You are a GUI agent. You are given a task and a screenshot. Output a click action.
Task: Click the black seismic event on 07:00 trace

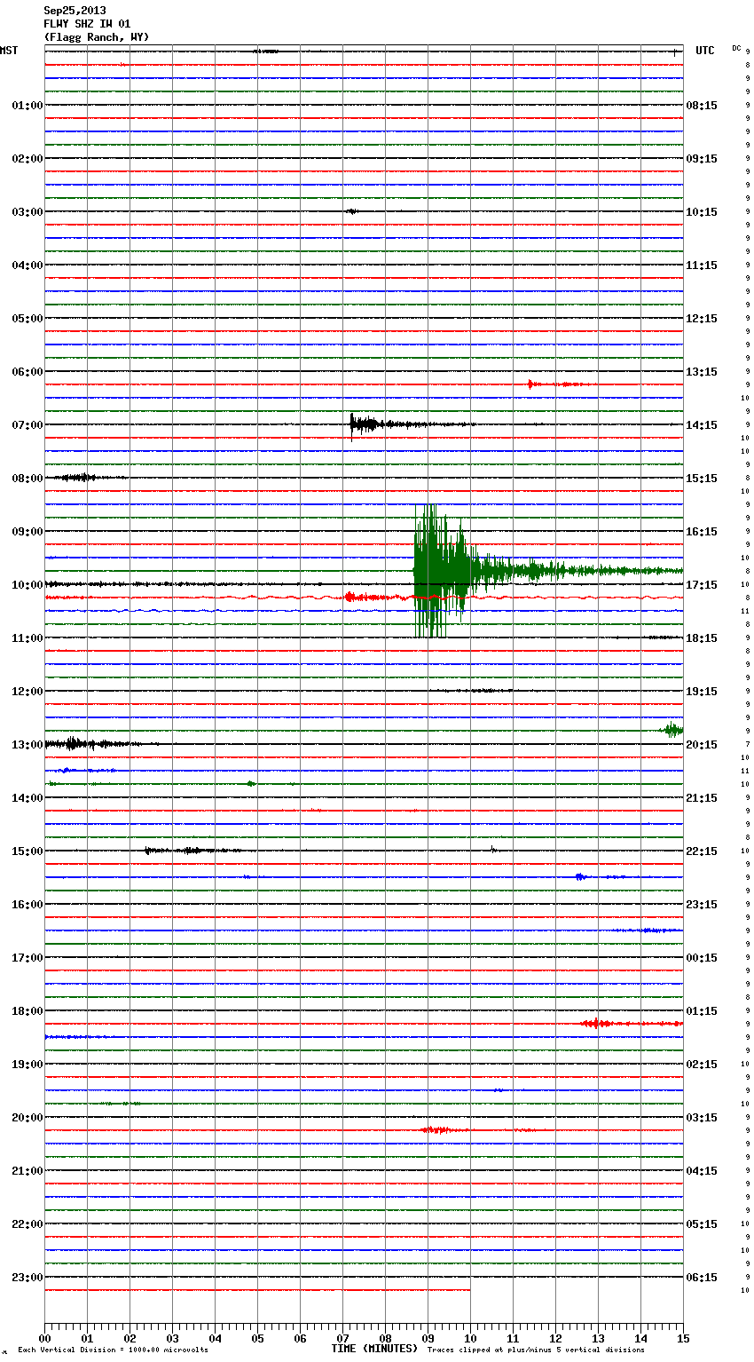364,424
